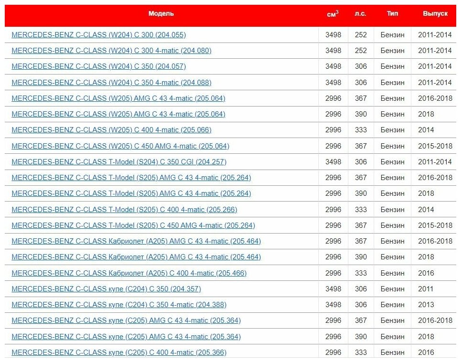The height and width of the screenshot is (363, 461).
Task: Open T-Model S205 AMG C 43 (205.264) 367 hp link
Action: pos(131,178)
